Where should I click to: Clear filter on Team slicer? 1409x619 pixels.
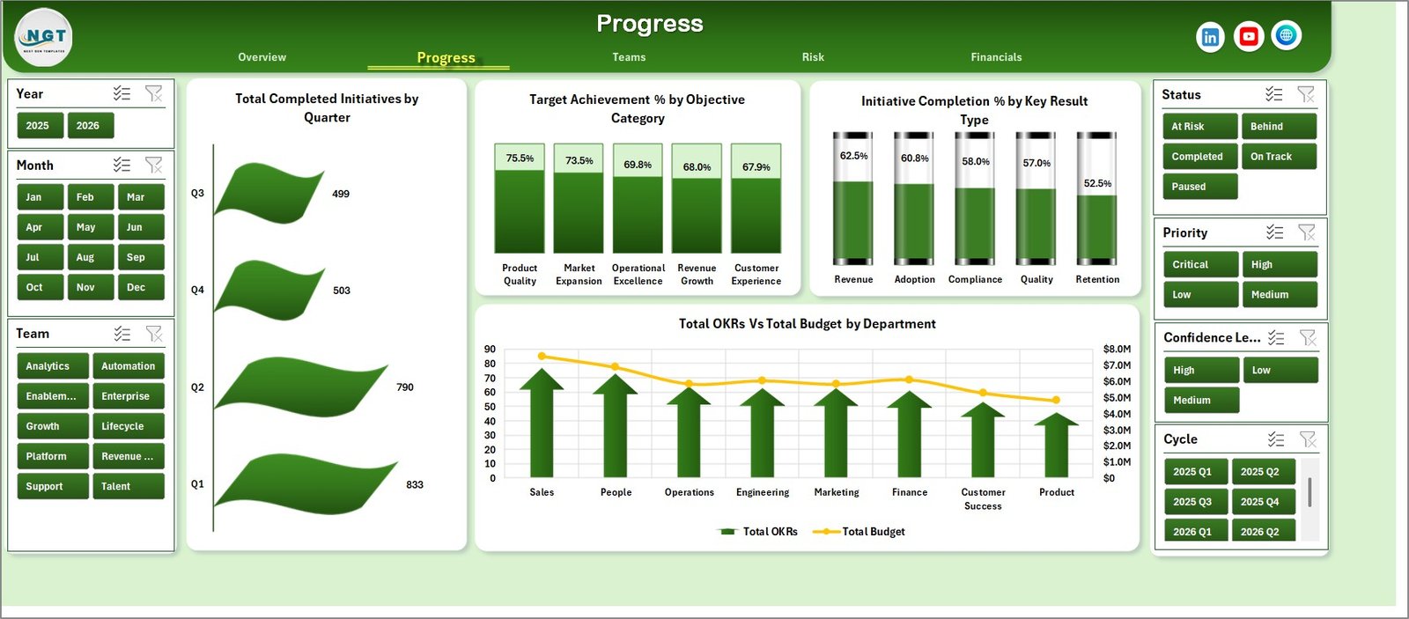pos(154,334)
